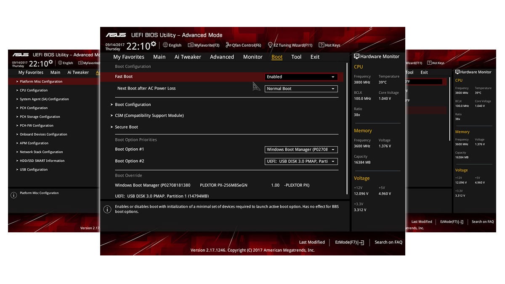Open Main tab in left background window

pyautogui.click(x=56, y=73)
